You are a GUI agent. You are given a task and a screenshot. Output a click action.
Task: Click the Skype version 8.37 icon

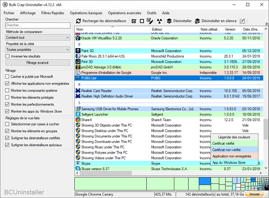(78, 168)
